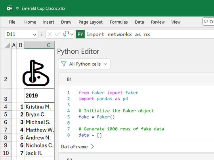The width and height of the screenshot is (214, 160).
Task: Open the Page Layout tab
Action: pos(90,22)
